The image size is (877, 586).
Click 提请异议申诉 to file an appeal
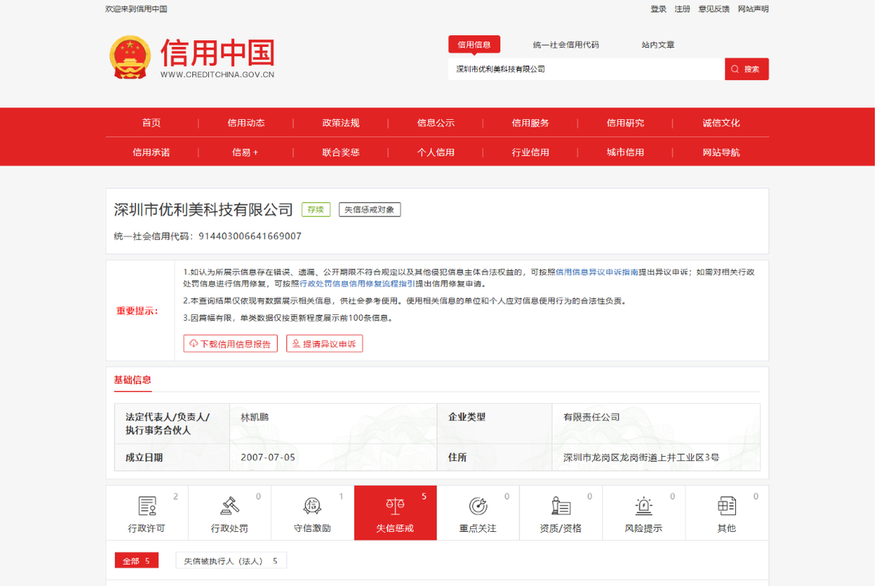[x=324, y=343]
